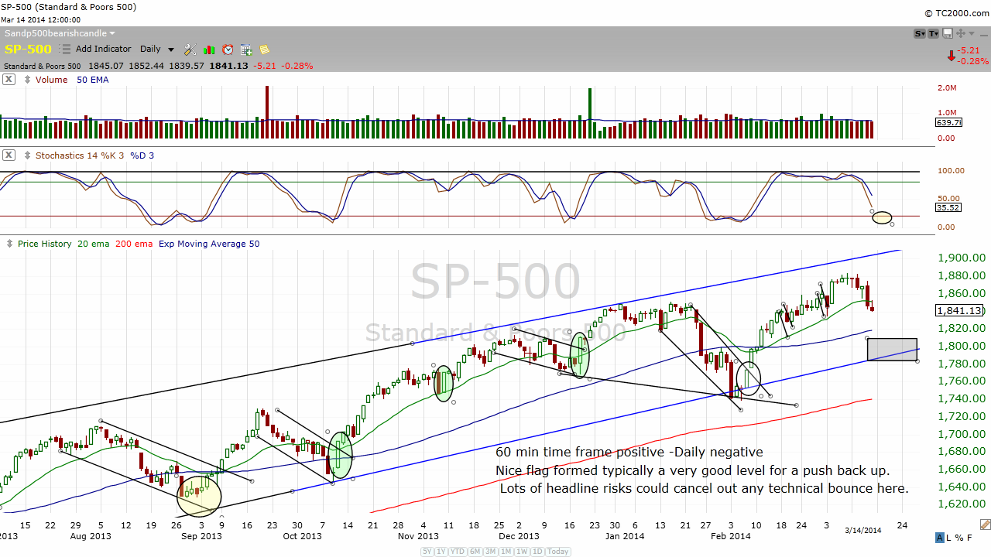The height and width of the screenshot is (557, 991).
Task: Open the yellow sticky note icon
Action: tap(265, 50)
